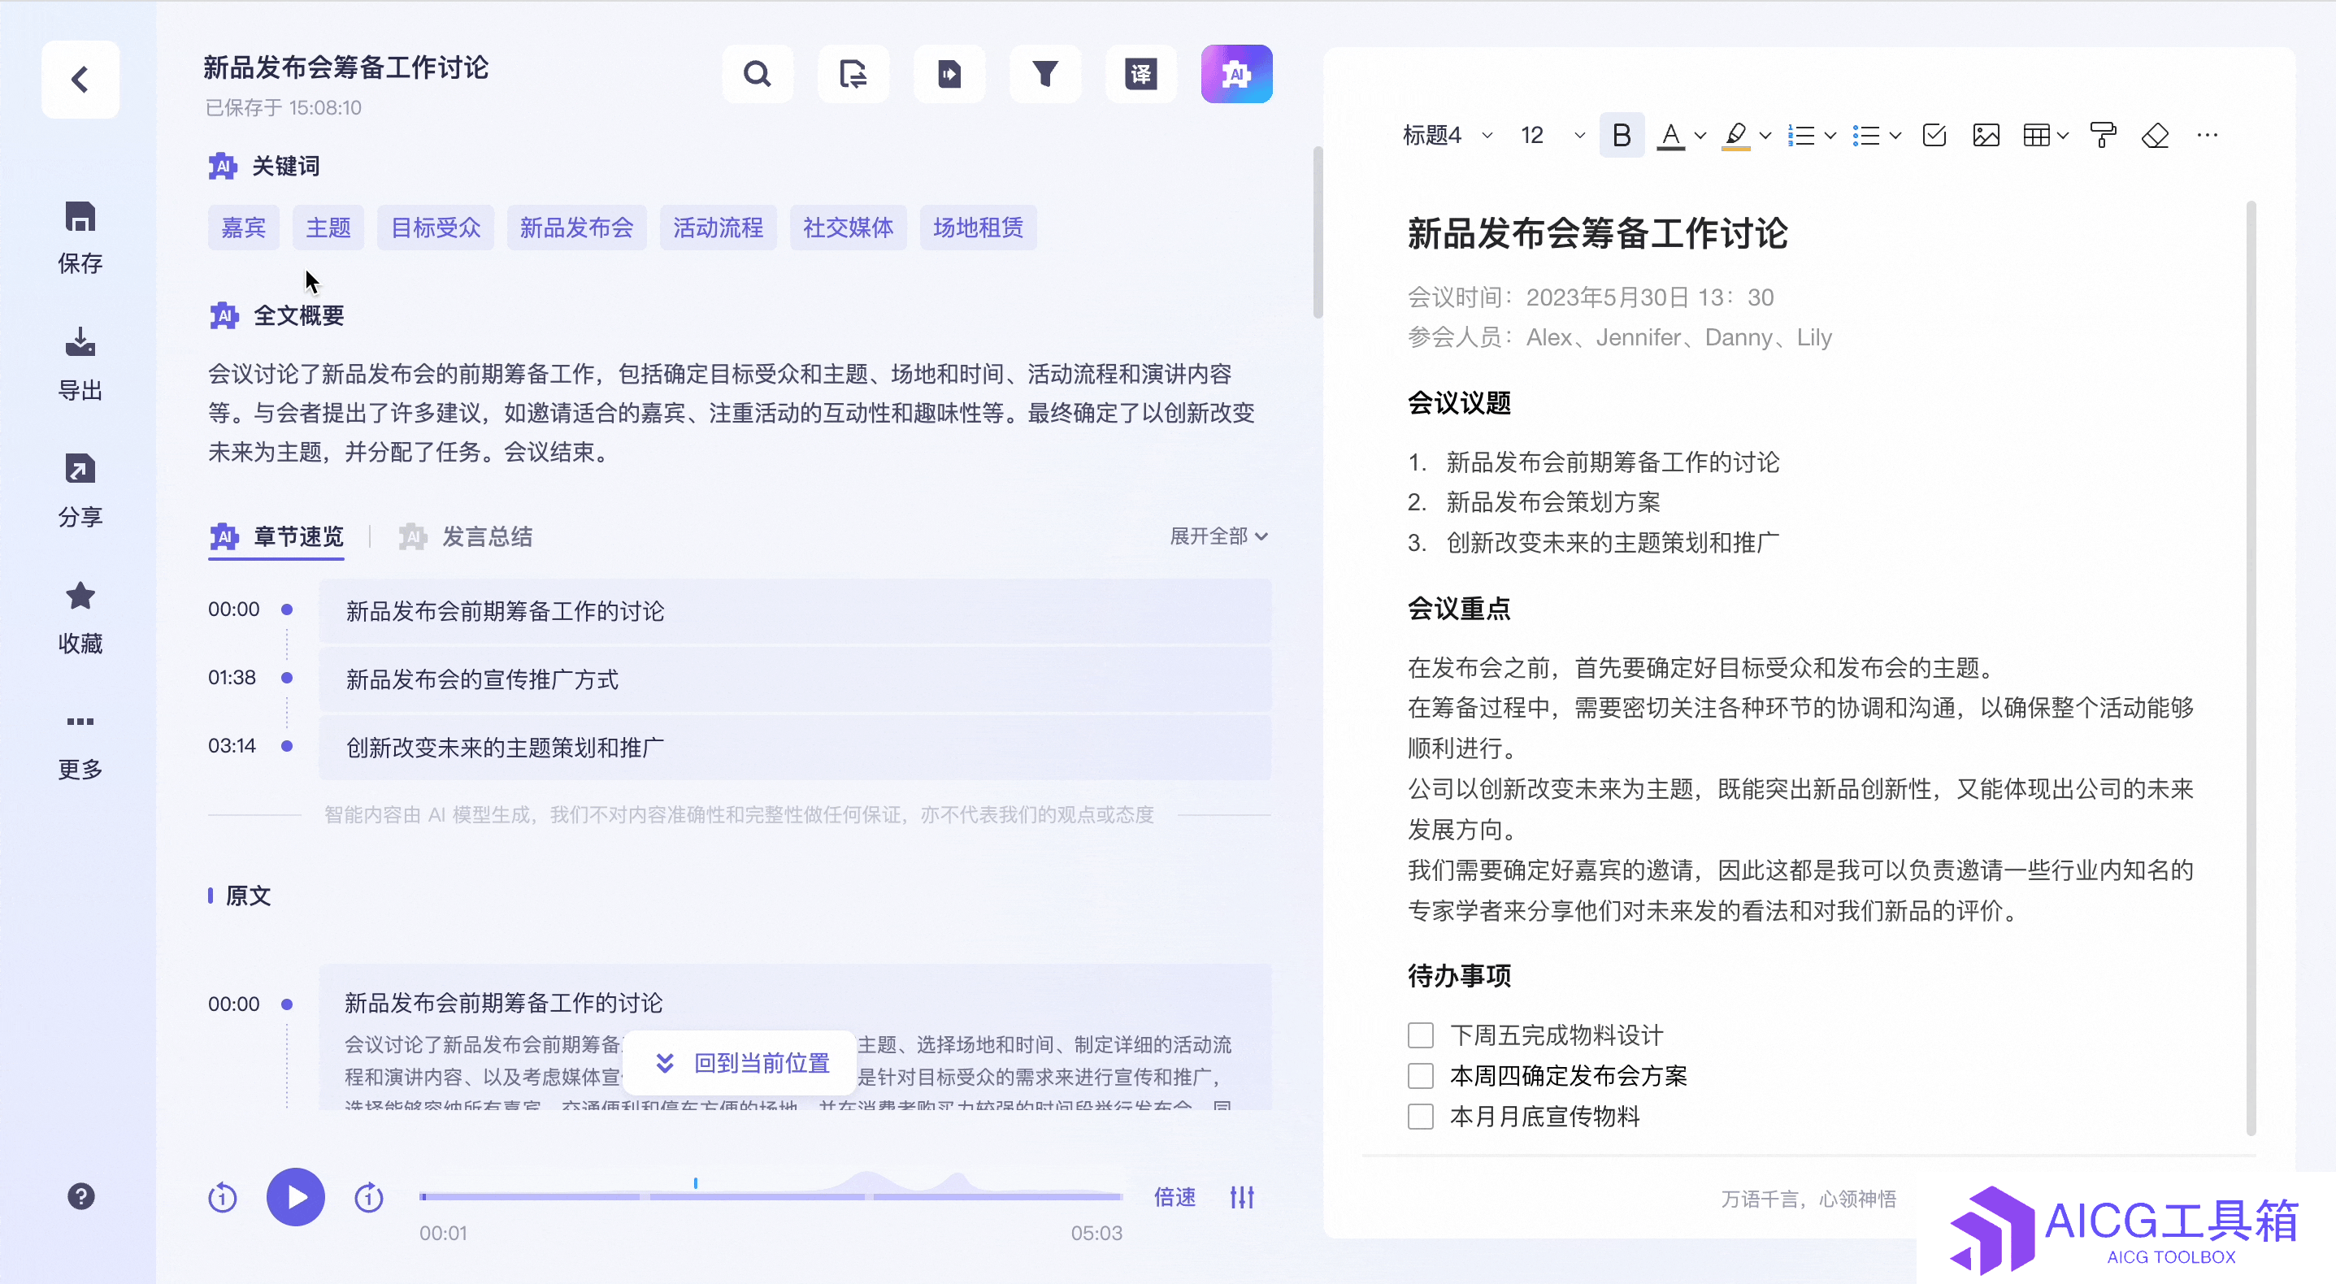Click the notes title 新品发布会筹备工作讨论
This screenshot has height=1284, width=2336.
[x=1597, y=234]
